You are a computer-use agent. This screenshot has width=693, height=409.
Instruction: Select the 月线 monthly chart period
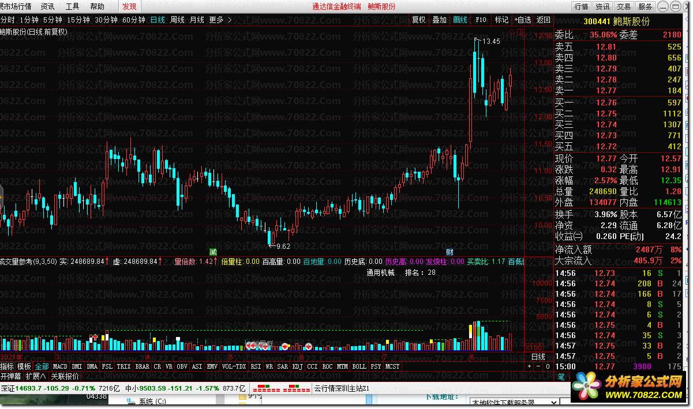pos(197,20)
